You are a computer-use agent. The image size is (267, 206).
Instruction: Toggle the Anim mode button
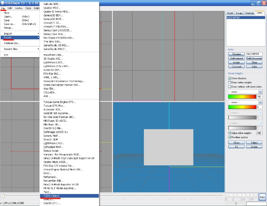pos(262,197)
